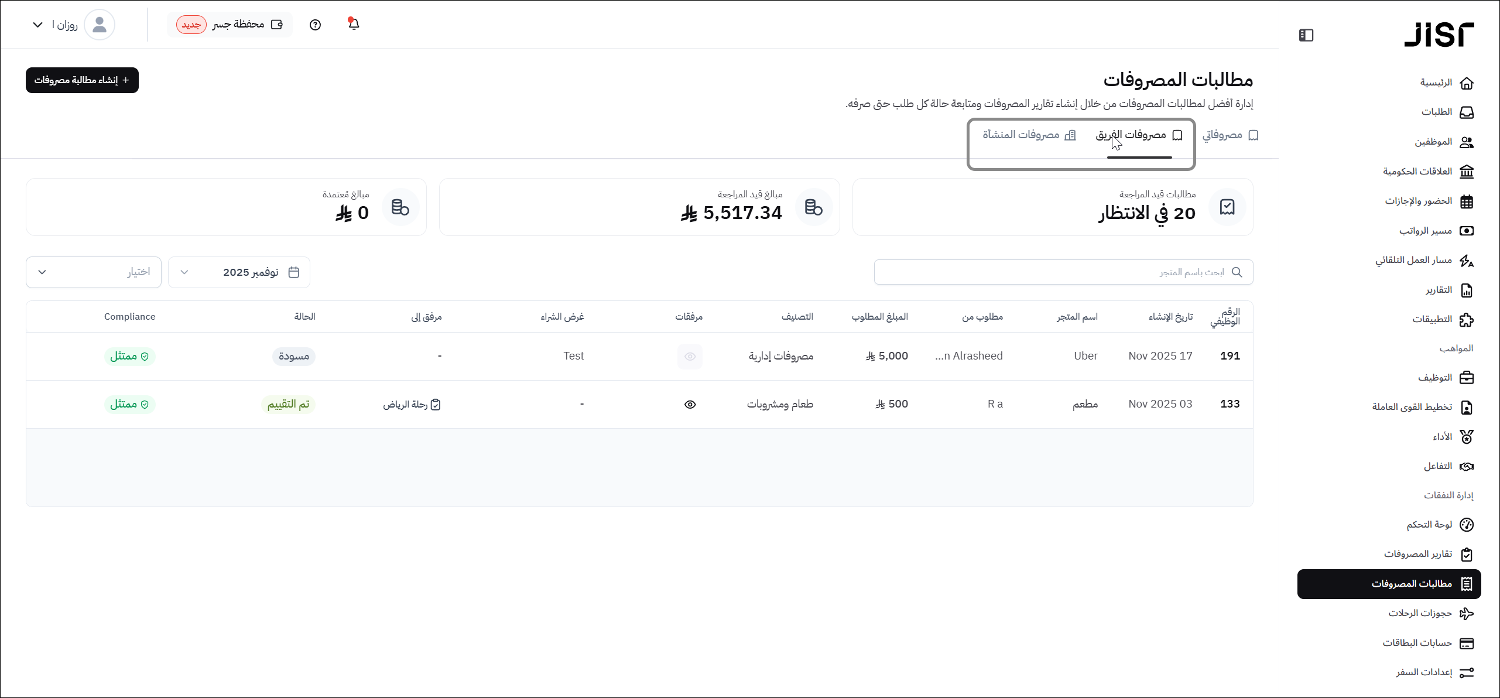
Task: Switch to مصروفاتي tab
Action: pyautogui.click(x=1230, y=135)
